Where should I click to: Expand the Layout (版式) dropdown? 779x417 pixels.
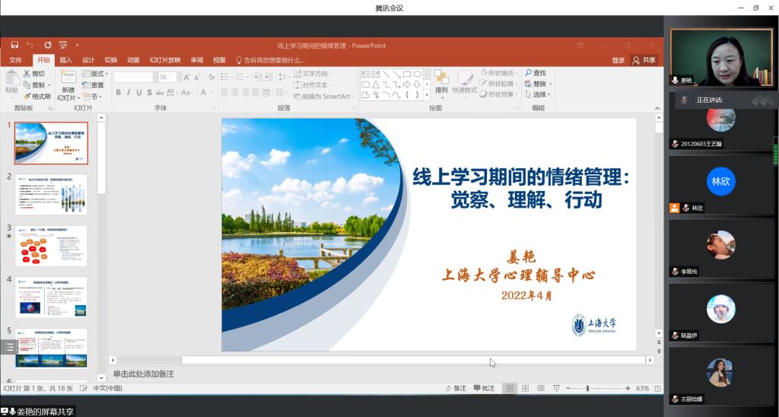(x=97, y=74)
